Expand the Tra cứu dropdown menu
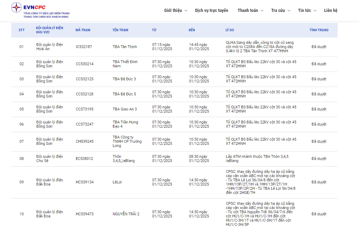The width and height of the screenshot is (359, 229). click(281, 11)
